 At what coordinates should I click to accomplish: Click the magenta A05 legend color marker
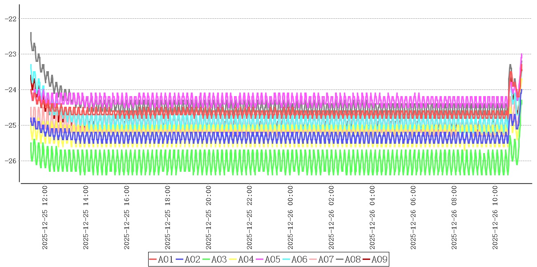[x=260, y=259]
